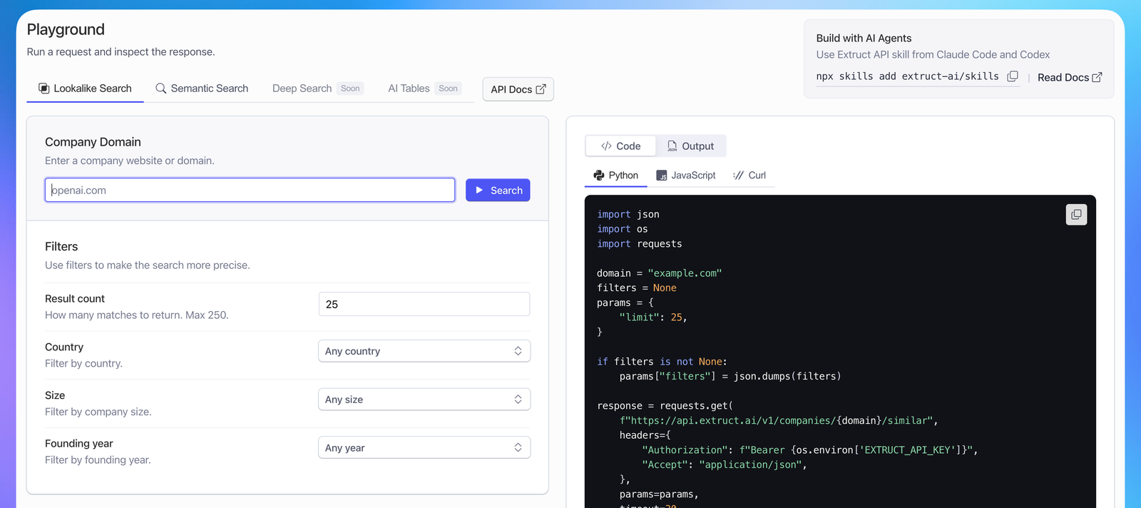Select the Curl code tab
Screen dimensions: 1141x508
click(x=749, y=176)
